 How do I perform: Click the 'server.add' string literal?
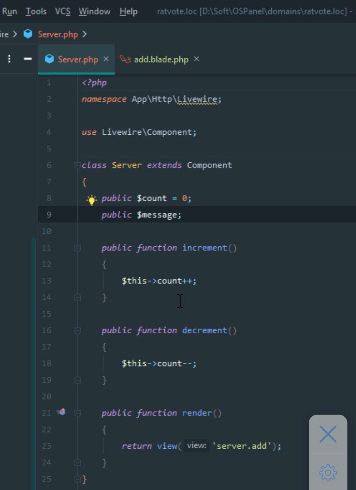242,446
